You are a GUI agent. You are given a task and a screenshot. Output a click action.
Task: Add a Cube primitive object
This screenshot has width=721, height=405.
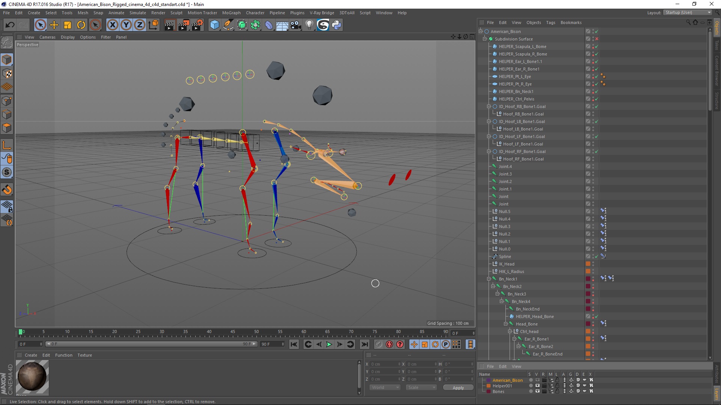pyautogui.click(x=214, y=25)
